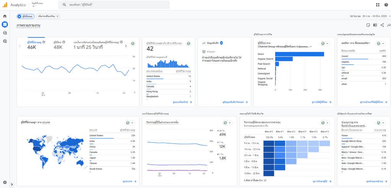Select the new users 48K metric tab

click(58, 45)
